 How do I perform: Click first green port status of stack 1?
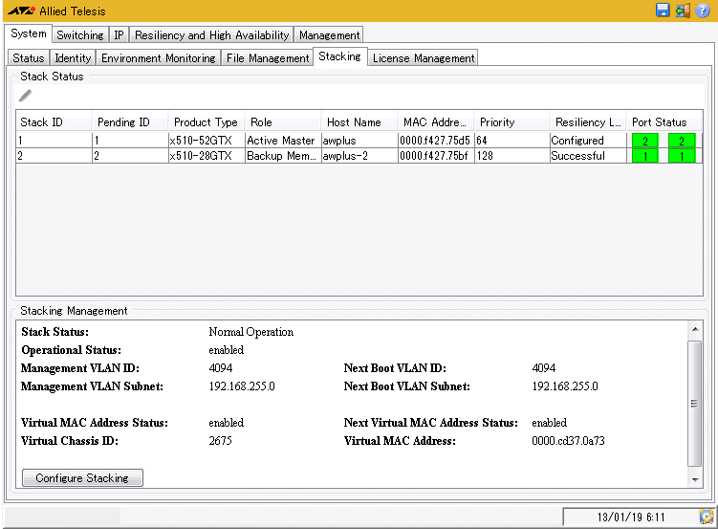644,141
